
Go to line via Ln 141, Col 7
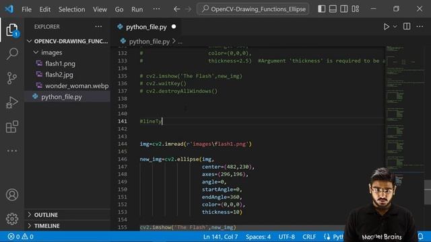click(x=220, y=237)
